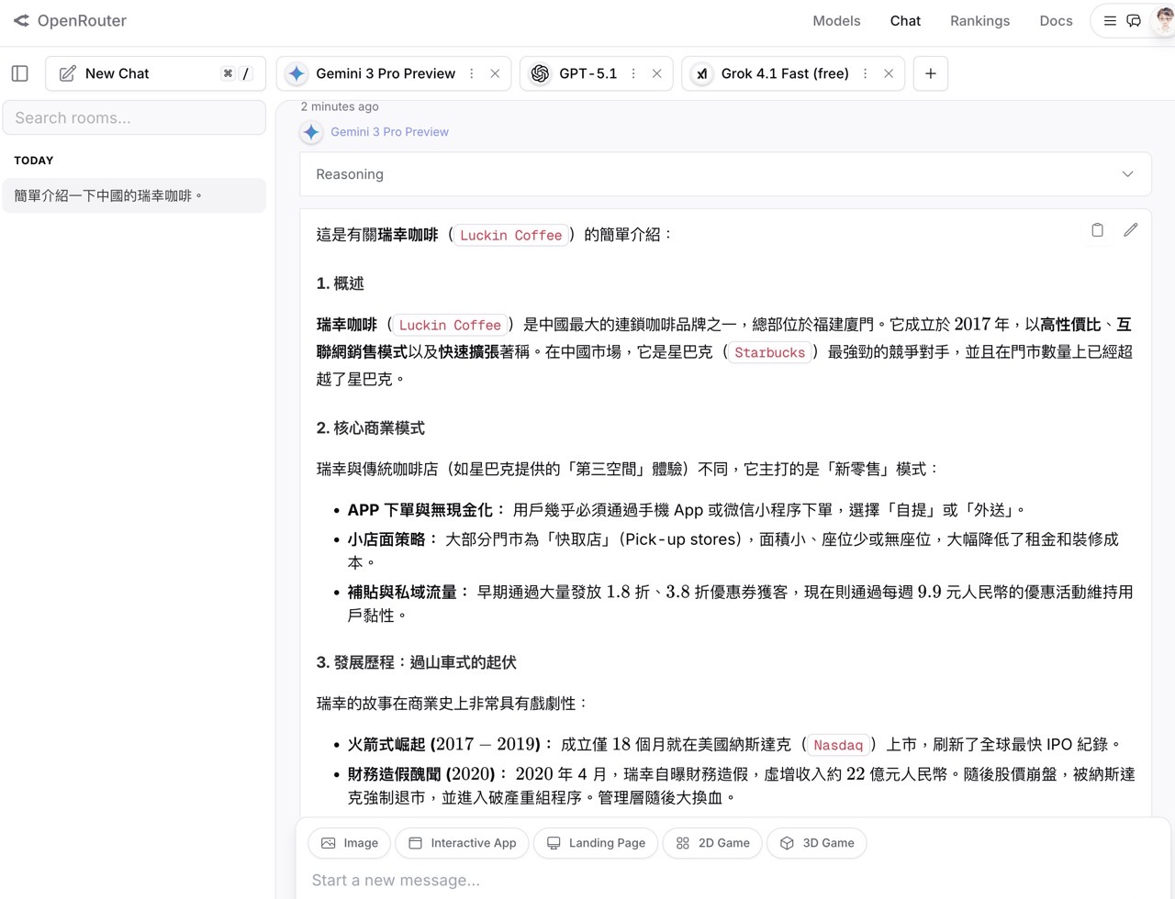This screenshot has height=899, width=1175.
Task: Go to the Models page
Action: [x=836, y=20]
